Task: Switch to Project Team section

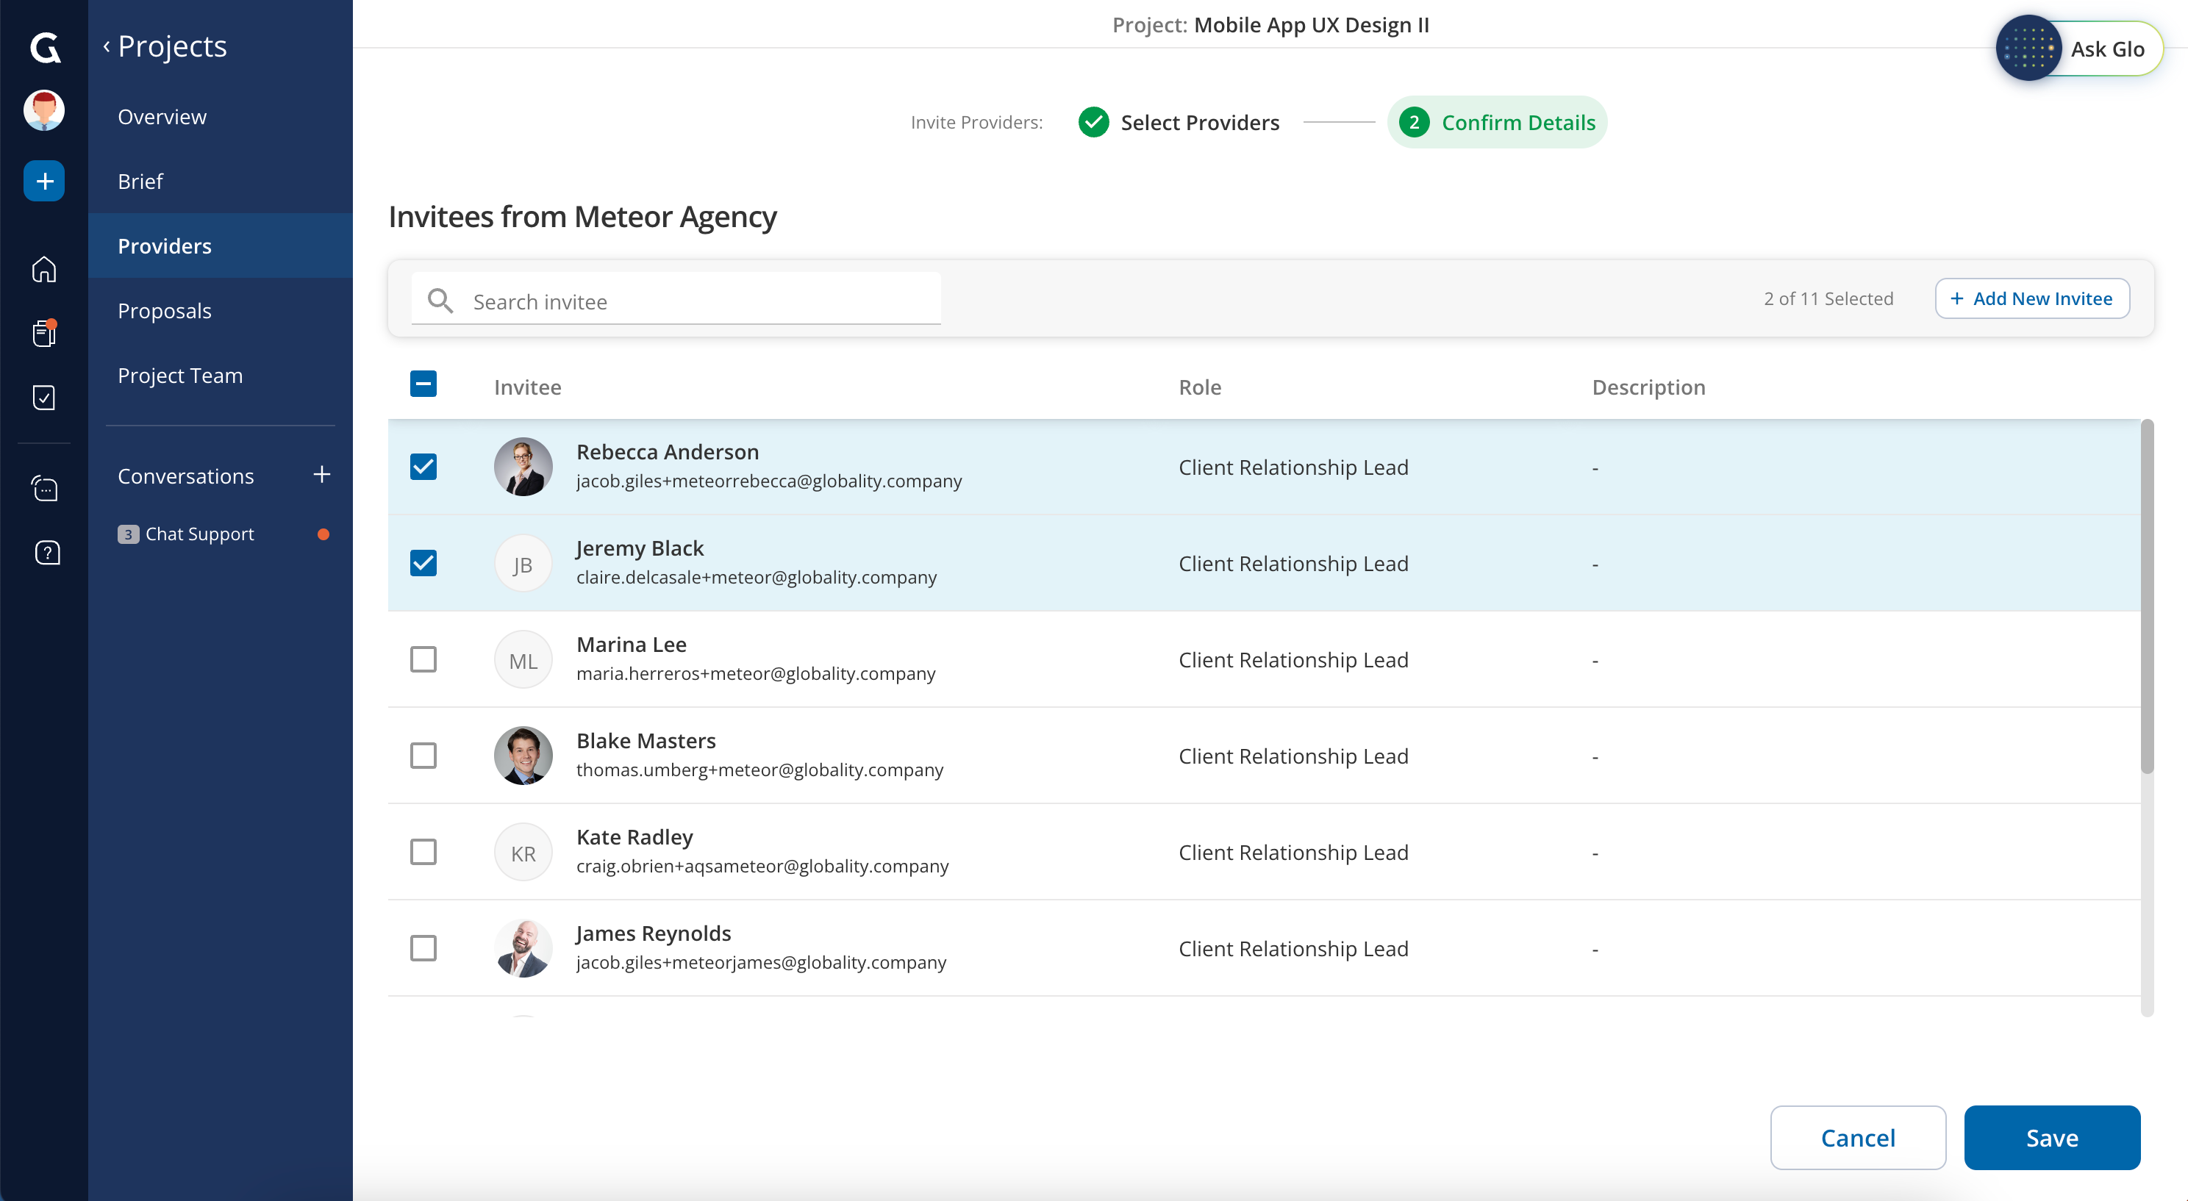Action: click(180, 376)
